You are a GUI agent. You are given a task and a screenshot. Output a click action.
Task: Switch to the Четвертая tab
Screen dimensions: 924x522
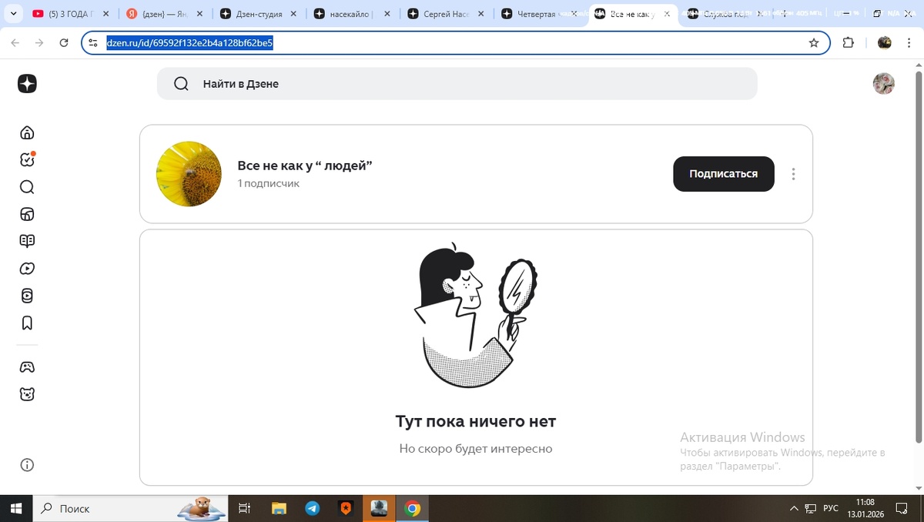pyautogui.click(x=539, y=14)
